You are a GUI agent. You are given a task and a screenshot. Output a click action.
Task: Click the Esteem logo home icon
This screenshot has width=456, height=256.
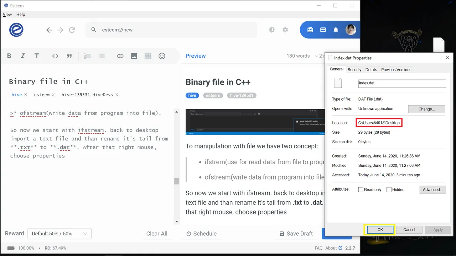(16, 30)
